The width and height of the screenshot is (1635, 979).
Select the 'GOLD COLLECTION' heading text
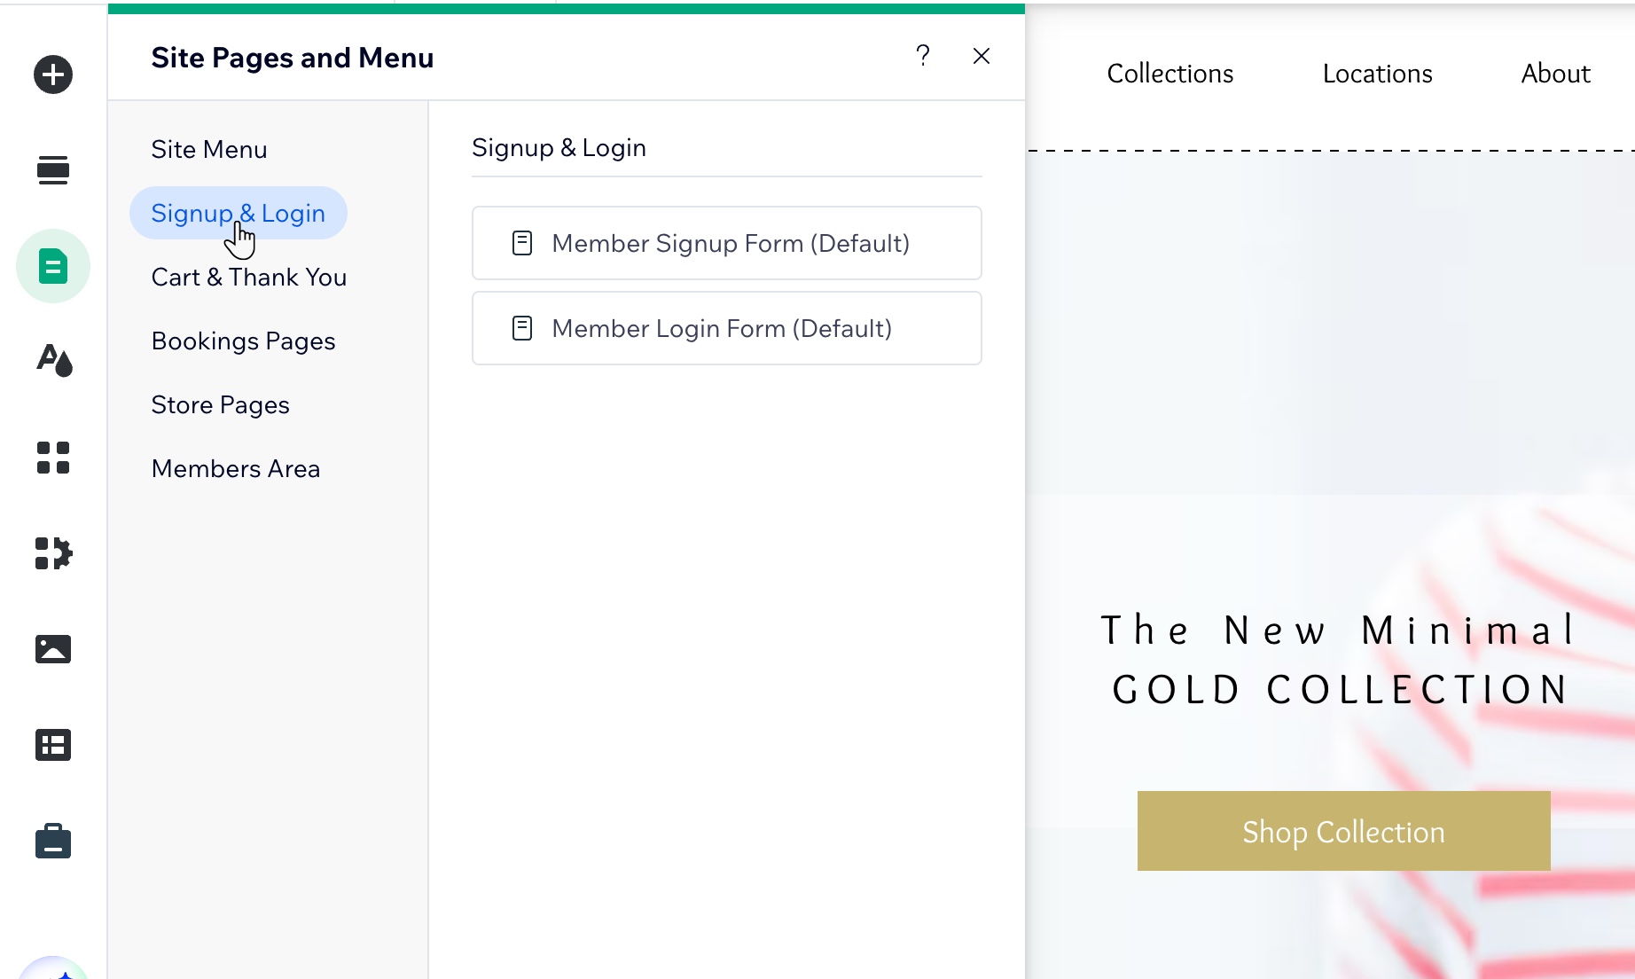pos(1341,690)
